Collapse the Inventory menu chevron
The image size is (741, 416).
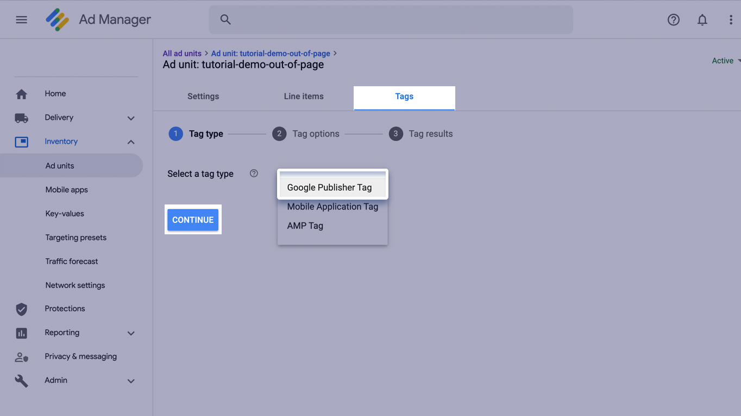(131, 142)
